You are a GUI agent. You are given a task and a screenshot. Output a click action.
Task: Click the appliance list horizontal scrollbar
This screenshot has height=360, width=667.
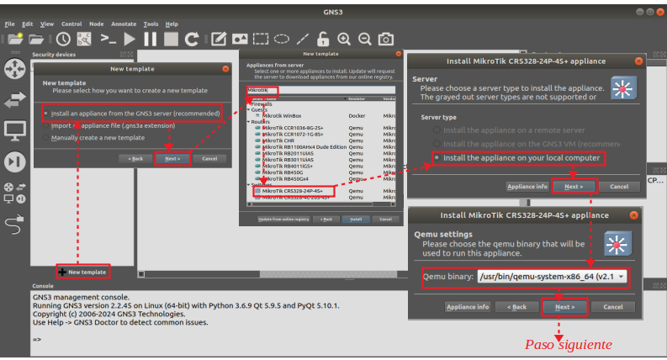coord(321,204)
